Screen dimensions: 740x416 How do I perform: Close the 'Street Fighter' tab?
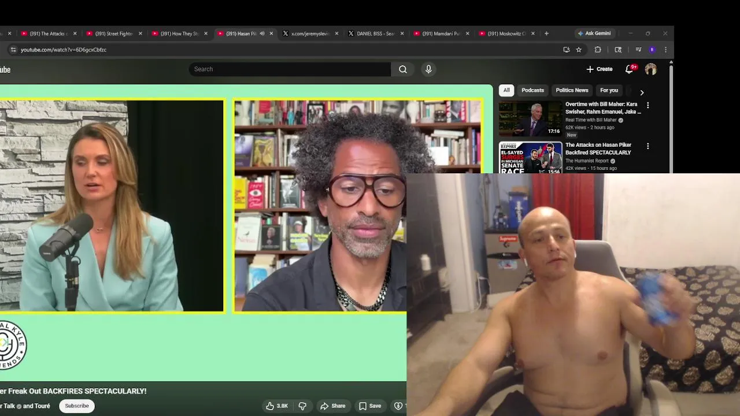pyautogui.click(x=140, y=34)
